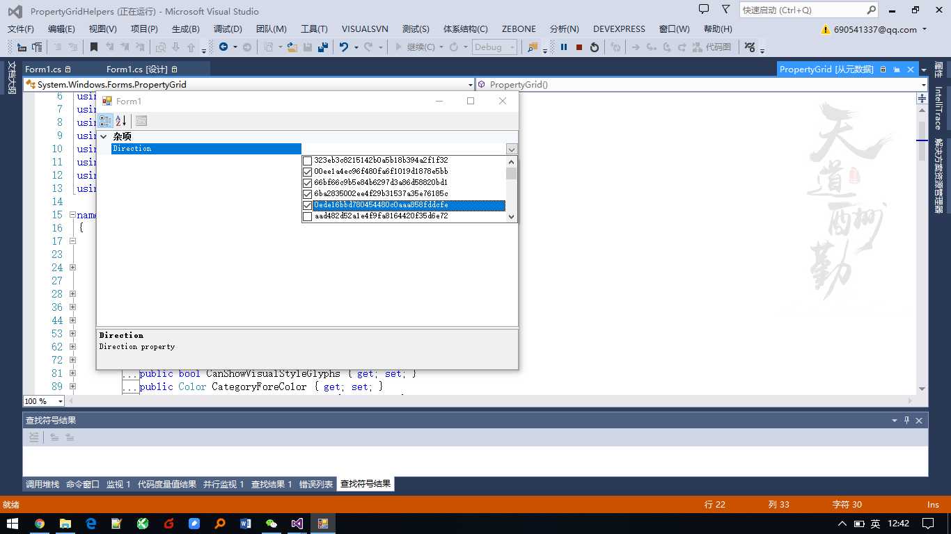Open the 帮助(H) menu
The image size is (951, 534).
[718, 29]
